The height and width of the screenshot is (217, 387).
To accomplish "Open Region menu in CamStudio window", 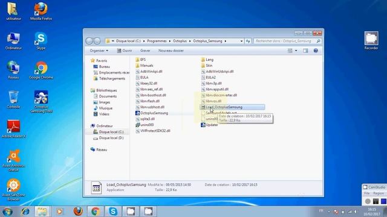I will coord(379,193).
